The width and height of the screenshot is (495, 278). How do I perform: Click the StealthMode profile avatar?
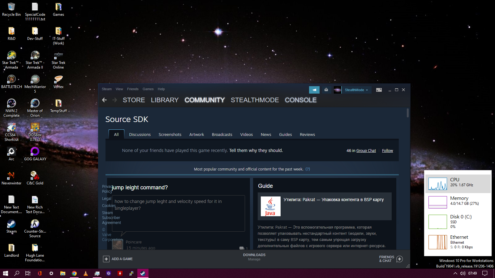(338, 90)
